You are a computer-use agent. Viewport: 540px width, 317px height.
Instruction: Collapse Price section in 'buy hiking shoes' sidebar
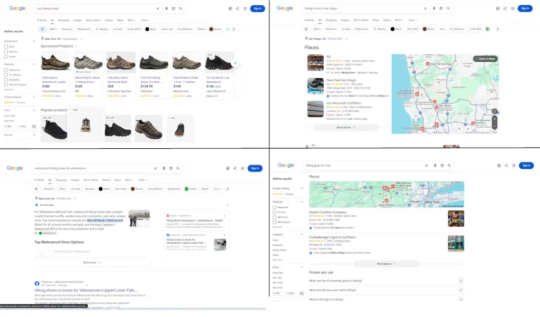34,110
